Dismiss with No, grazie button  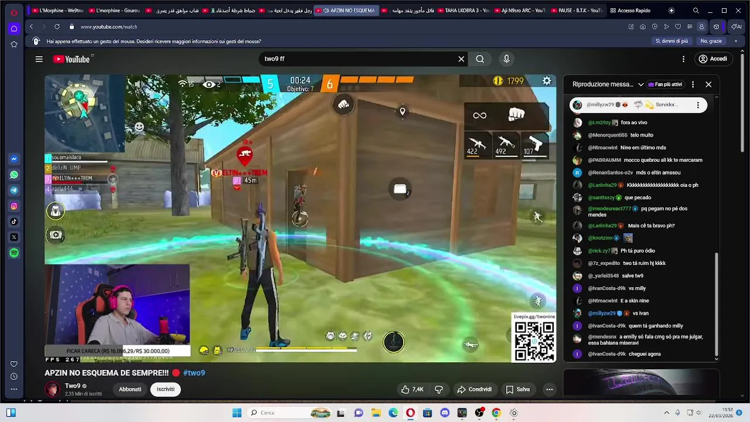pyautogui.click(x=711, y=41)
